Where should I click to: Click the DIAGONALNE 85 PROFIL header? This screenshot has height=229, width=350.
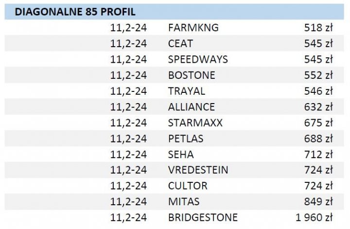(x=75, y=12)
